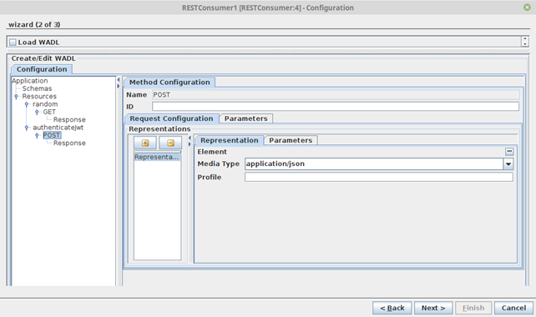Viewport: 536px width, 317px height.
Task: Enable the Load WADL checkbox
Action: (x=13, y=43)
